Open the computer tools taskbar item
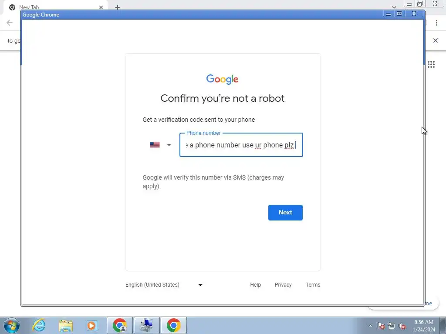The height and width of the screenshot is (334, 446). coord(147,325)
